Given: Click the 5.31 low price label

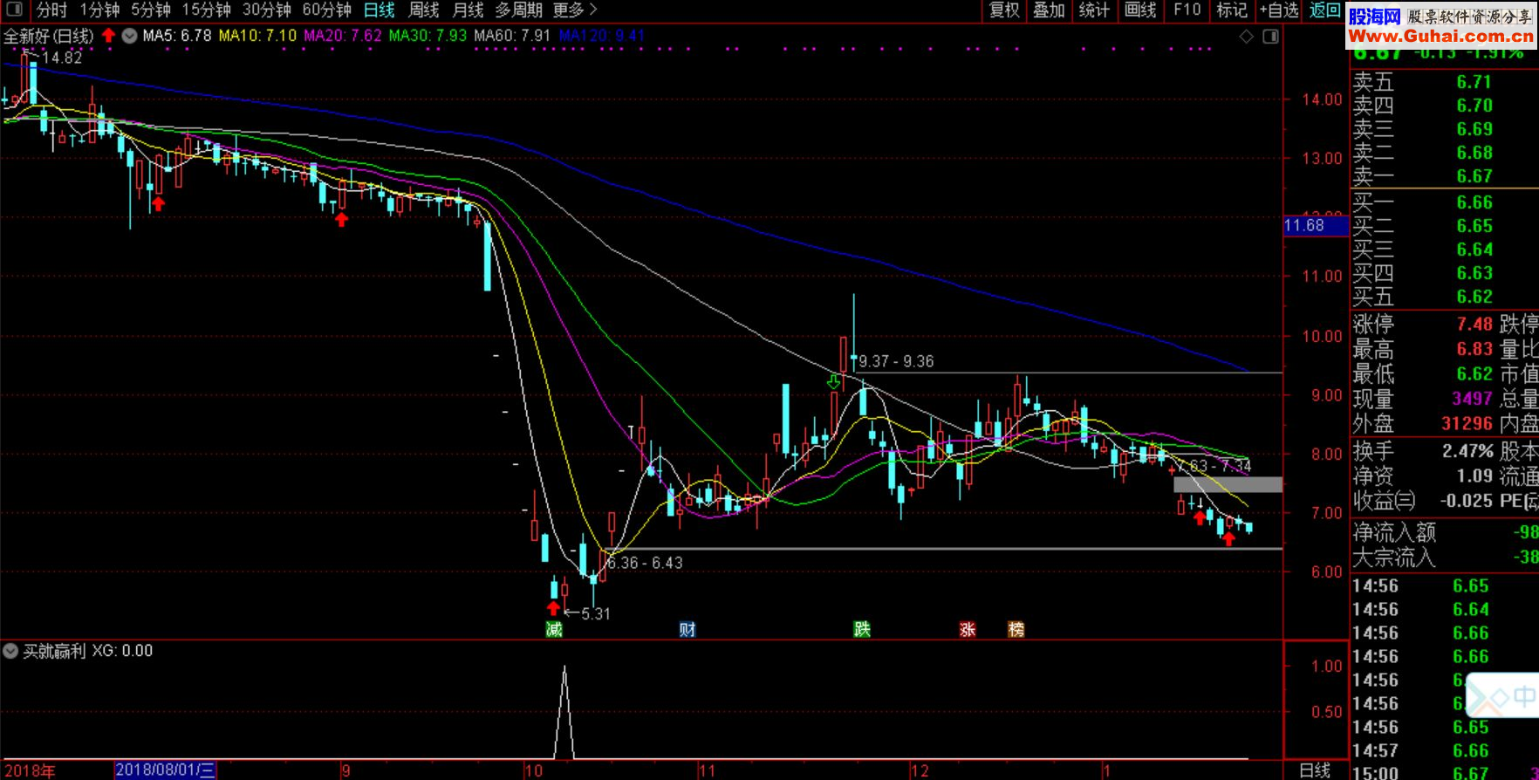Looking at the screenshot, I should coord(595,614).
